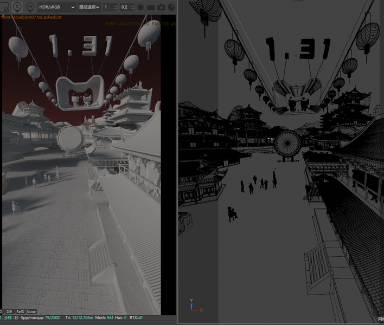Click the RTX:off status indicator
This screenshot has width=384, height=325.
136,317
